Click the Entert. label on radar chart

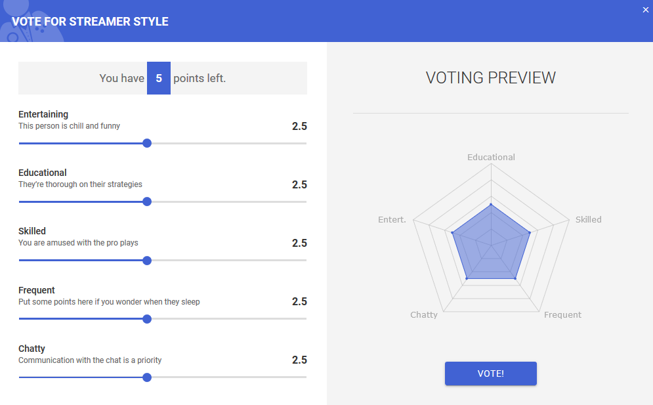click(392, 220)
